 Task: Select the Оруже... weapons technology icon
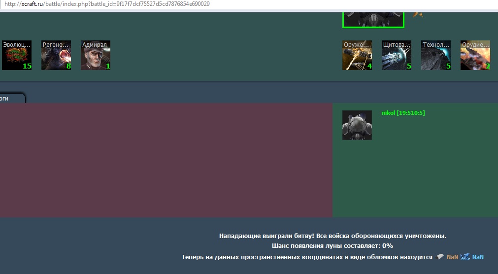click(x=357, y=55)
